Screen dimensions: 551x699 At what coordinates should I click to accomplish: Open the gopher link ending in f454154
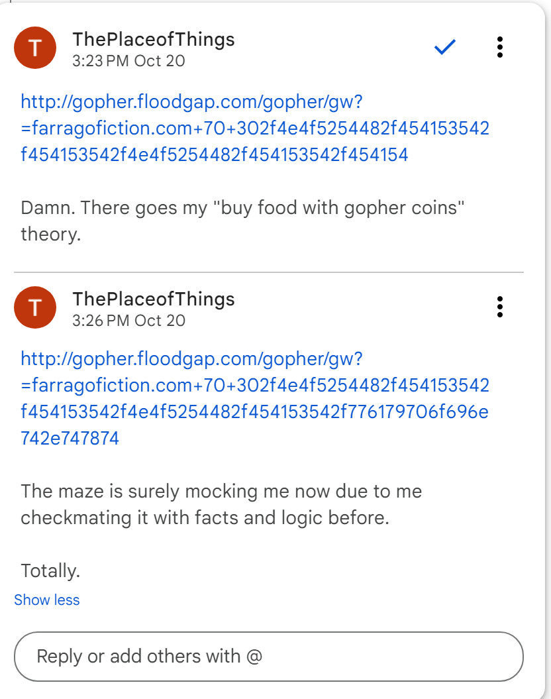tap(255, 128)
